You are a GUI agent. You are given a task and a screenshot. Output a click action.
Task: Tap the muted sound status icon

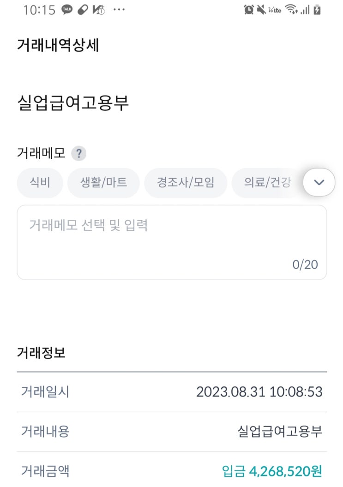click(x=261, y=10)
